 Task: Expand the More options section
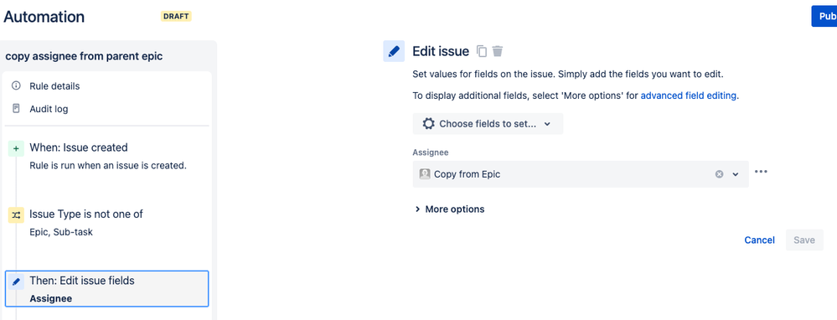pyautogui.click(x=449, y=209)
